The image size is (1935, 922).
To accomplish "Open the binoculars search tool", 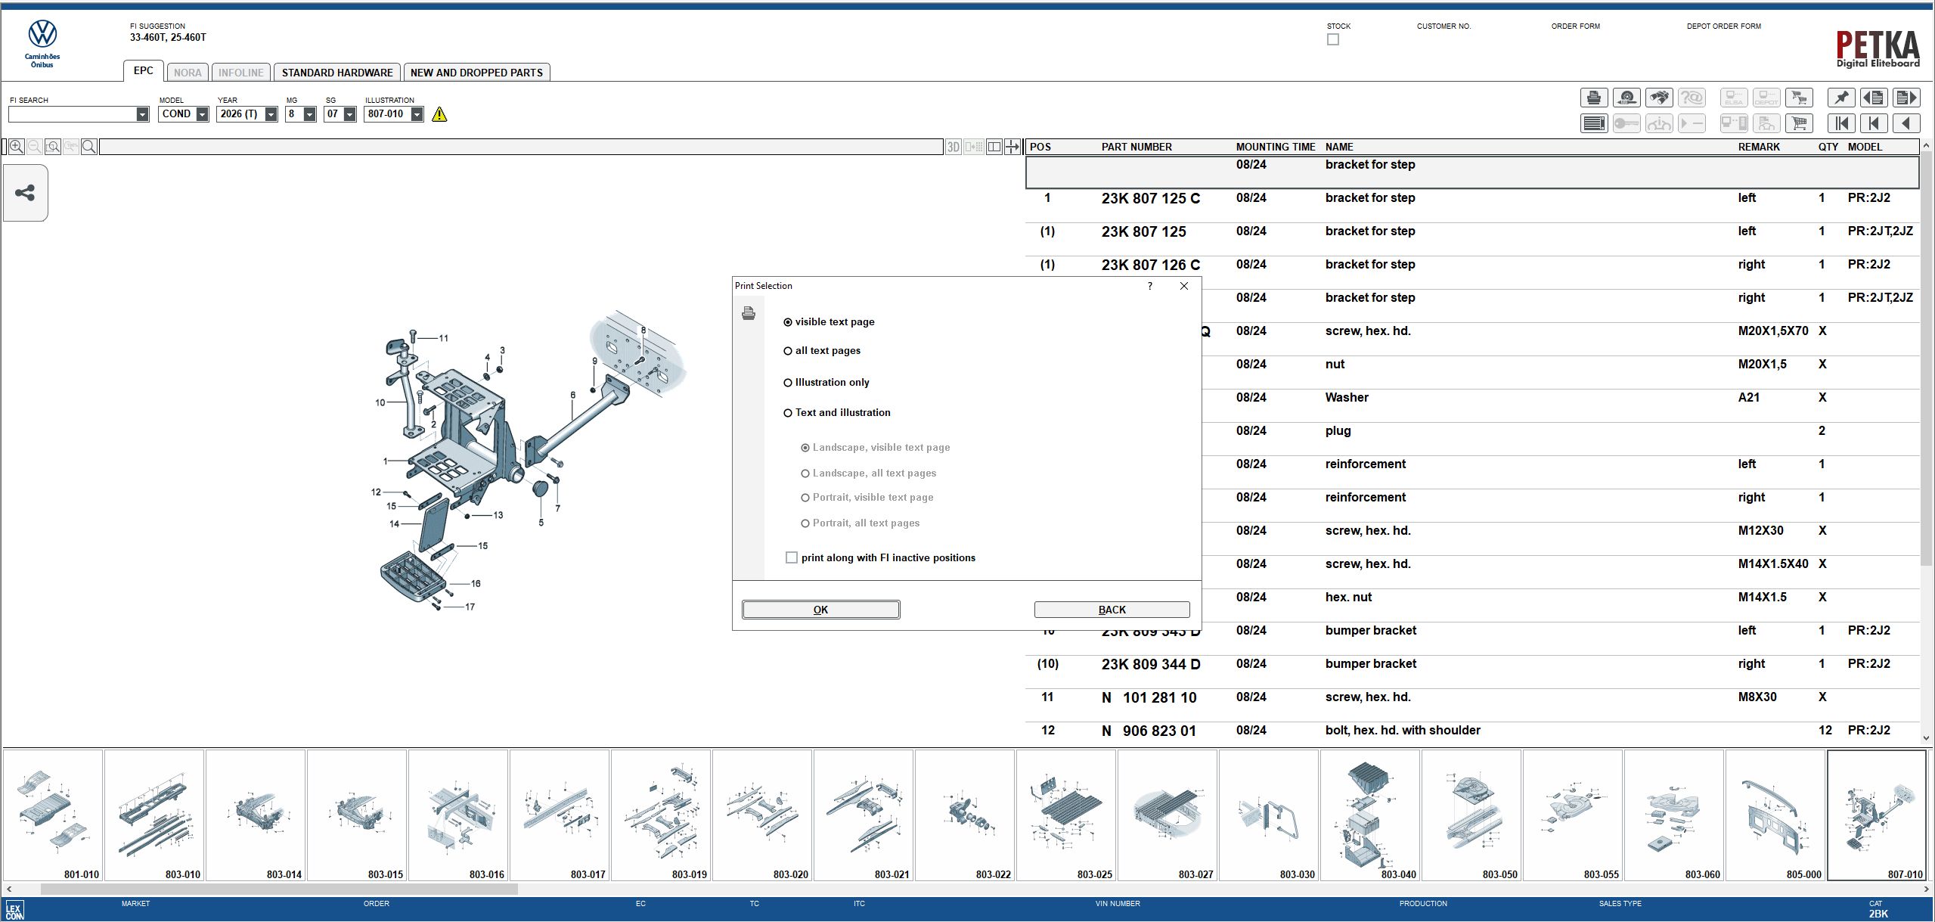I will pos(1658,98).
